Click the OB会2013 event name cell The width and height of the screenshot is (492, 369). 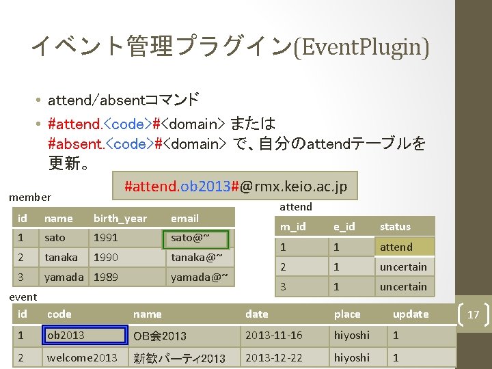184,336
